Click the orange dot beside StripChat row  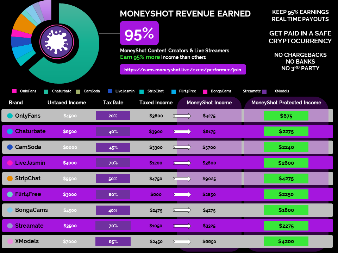[10, 179]
